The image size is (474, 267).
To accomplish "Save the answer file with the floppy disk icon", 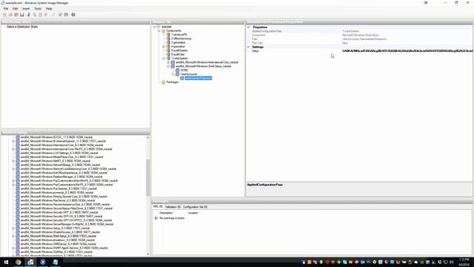I will click(21, 15).
